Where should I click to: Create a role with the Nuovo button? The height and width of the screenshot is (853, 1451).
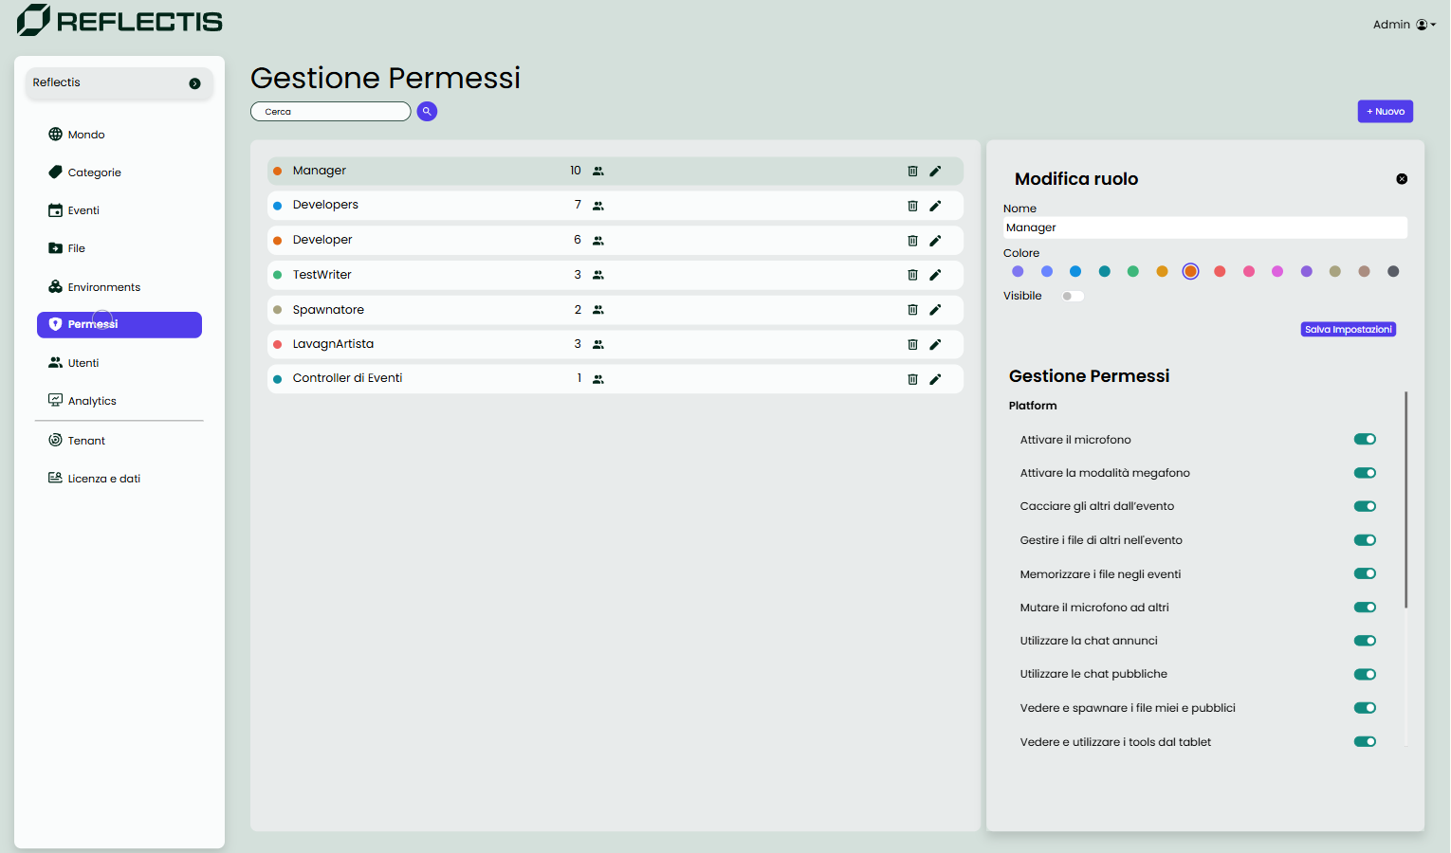[1385, 111]
